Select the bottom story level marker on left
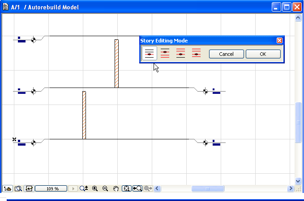Image resolution: width=304 pixels, height=201 pixels. [34, 143]
